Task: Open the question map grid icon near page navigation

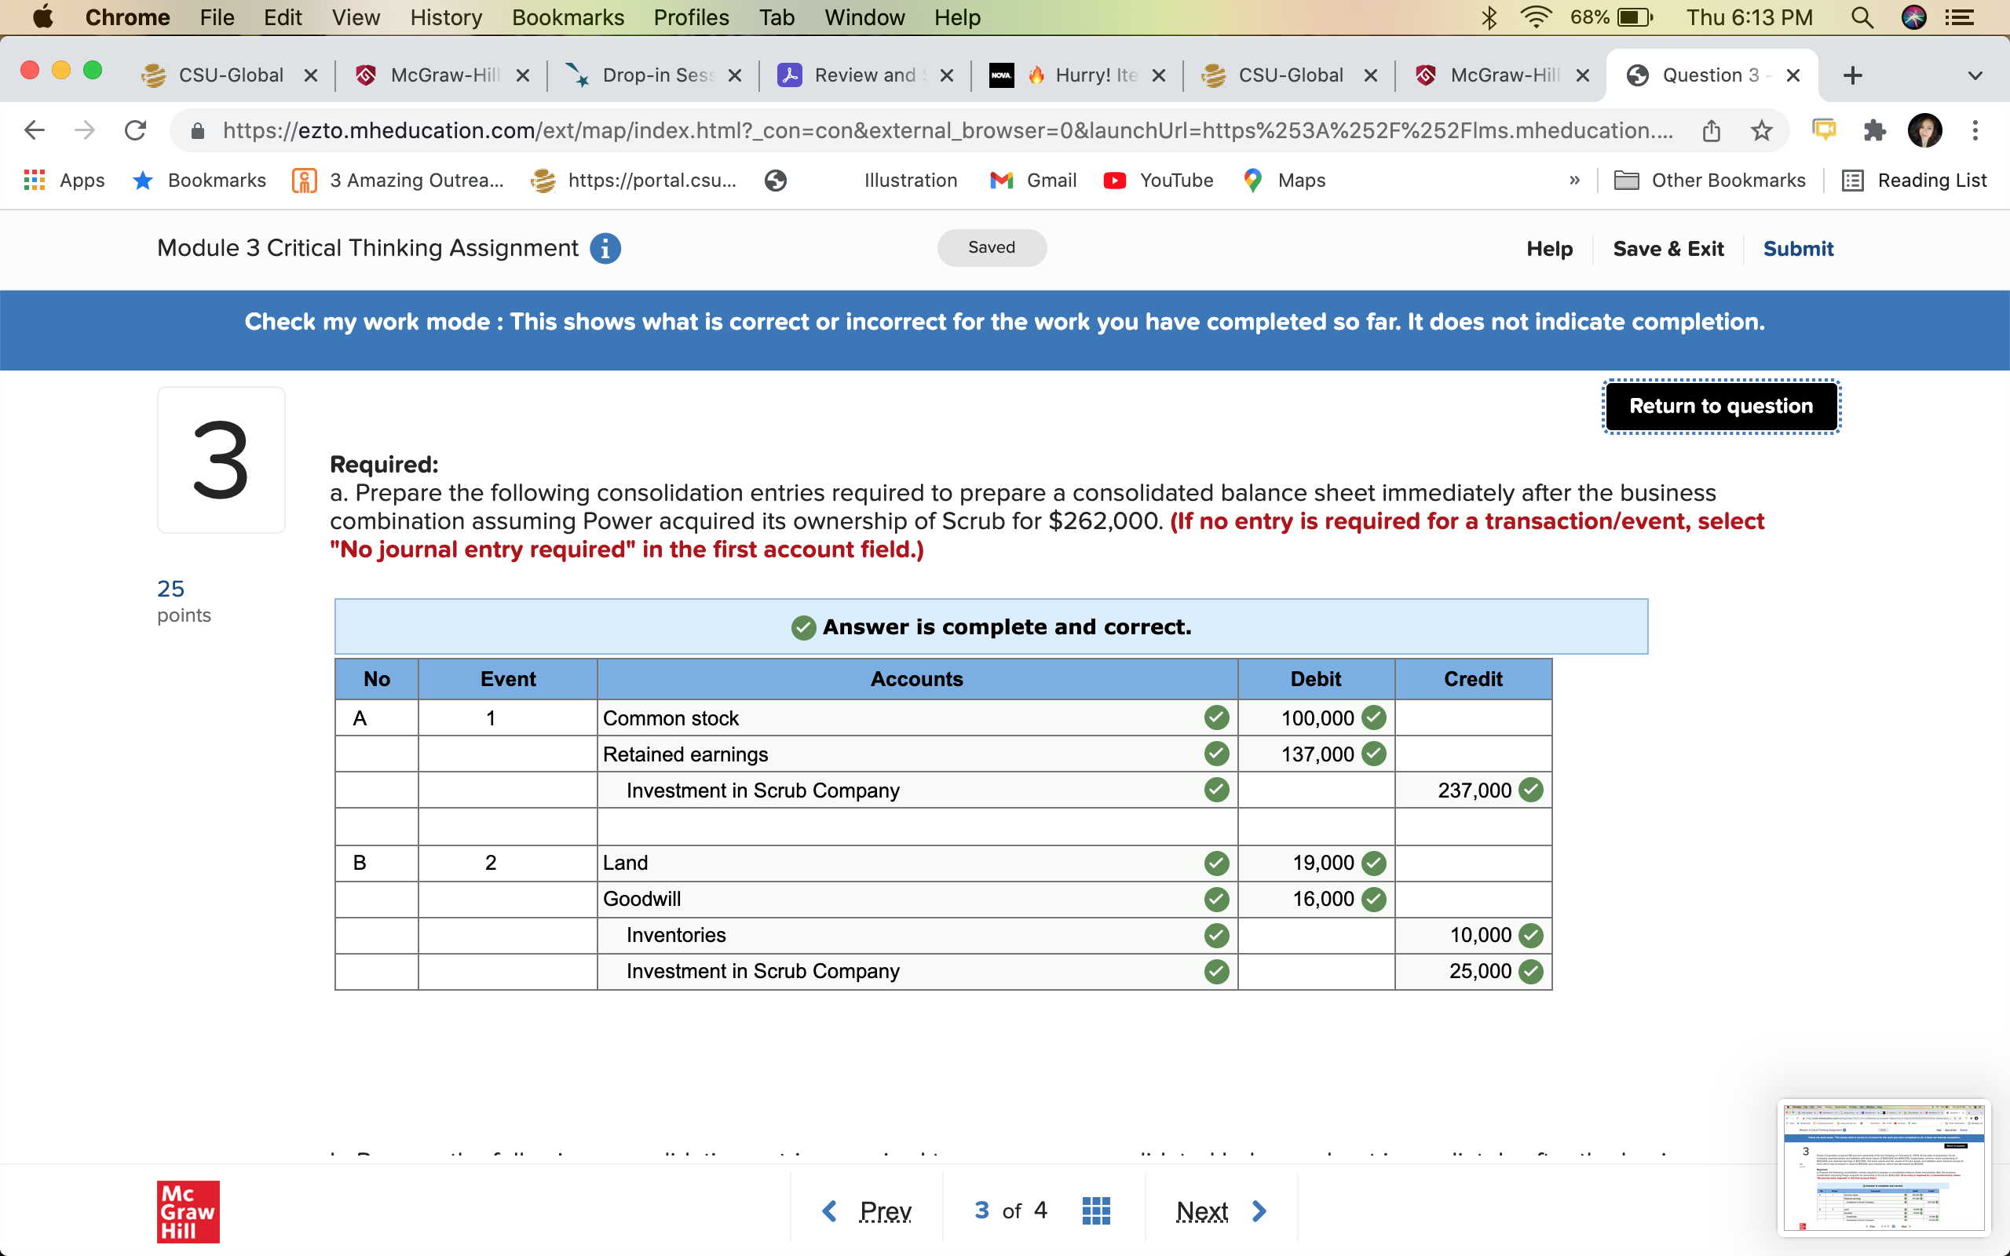Action: click(1095, 1210)
